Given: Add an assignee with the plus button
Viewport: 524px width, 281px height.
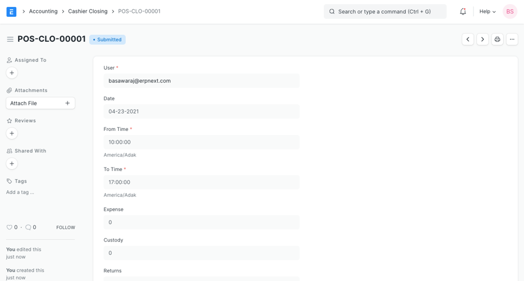Looking at the screenshot, I should 12,73.
